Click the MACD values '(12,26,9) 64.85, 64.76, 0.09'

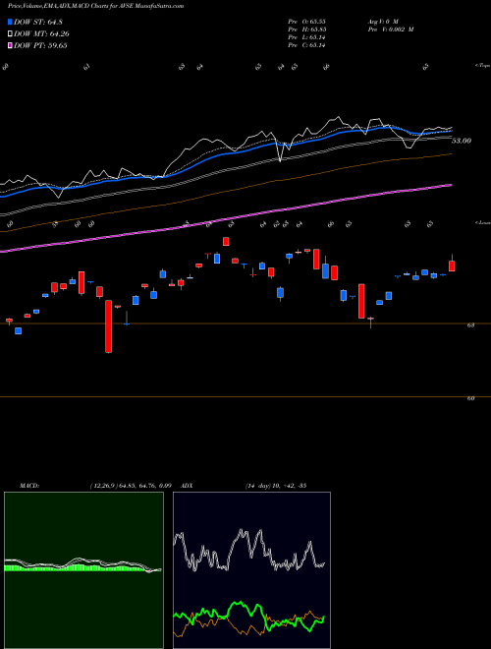[x=131, y=485]
